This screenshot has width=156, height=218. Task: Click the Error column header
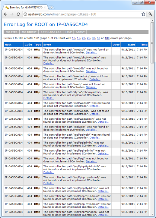coord(77,45)
